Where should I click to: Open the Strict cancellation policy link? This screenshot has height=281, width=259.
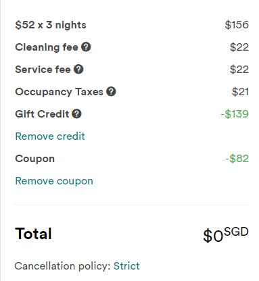pos(126,266)
